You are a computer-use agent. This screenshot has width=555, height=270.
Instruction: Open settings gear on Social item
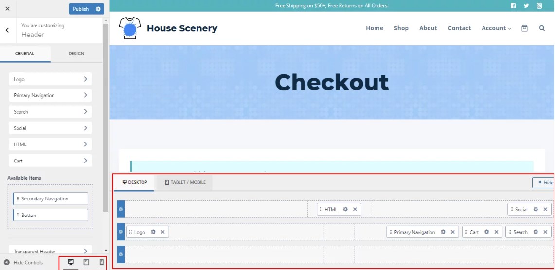click(x=536, y=209)
